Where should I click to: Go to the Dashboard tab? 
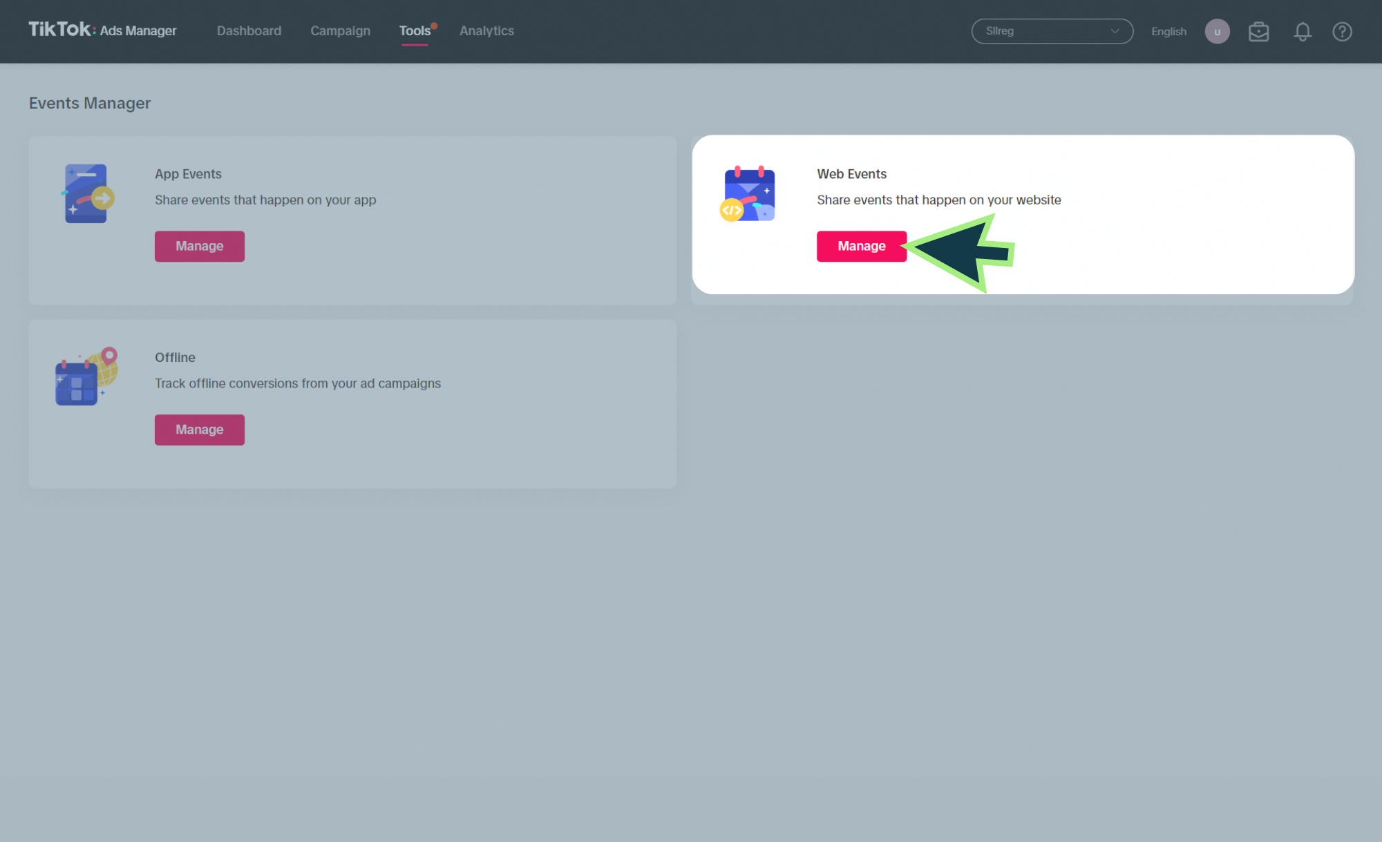coord(249,31)
